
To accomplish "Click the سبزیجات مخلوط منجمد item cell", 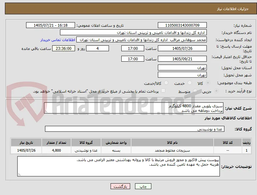I will (172, 150).
